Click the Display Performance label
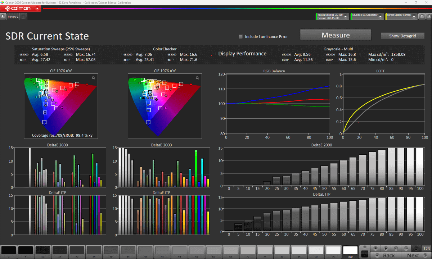The width and height of the screenshot is (432, 259). [x=242, y=54]
